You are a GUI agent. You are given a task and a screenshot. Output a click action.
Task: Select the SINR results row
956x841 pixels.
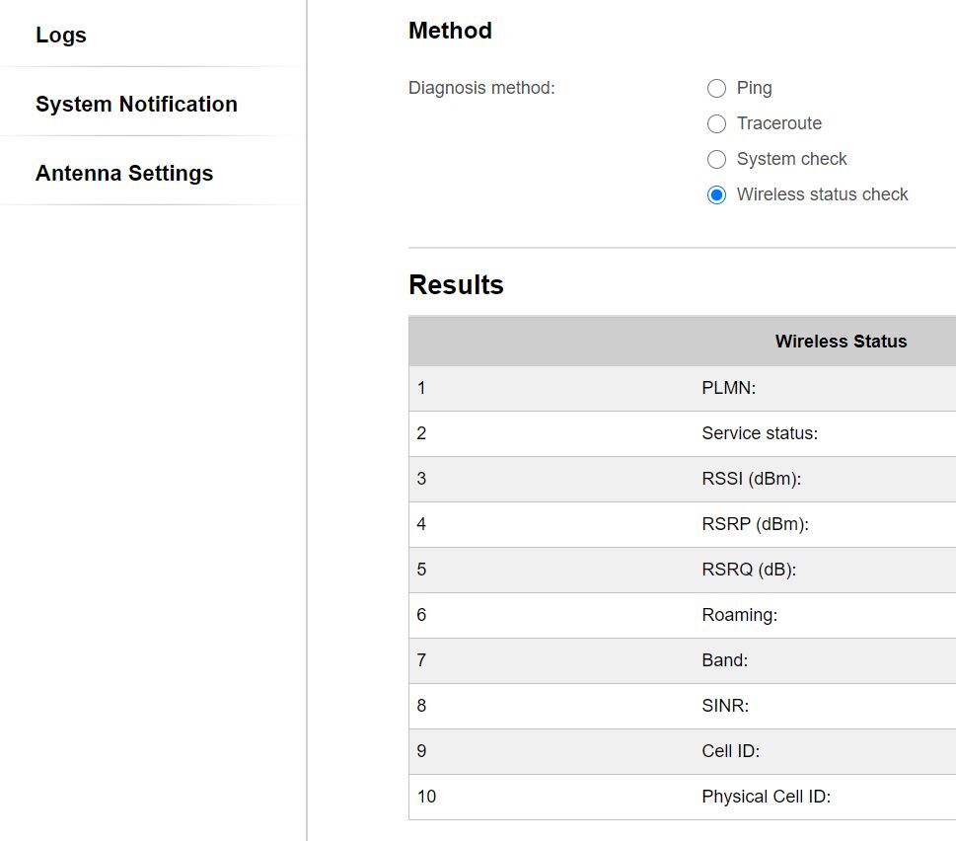pos(725,706)
